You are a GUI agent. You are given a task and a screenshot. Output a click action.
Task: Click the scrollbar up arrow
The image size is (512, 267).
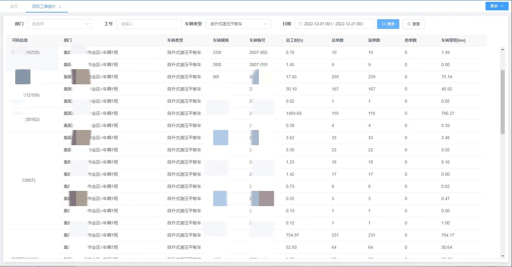click(x=503, y=49)
